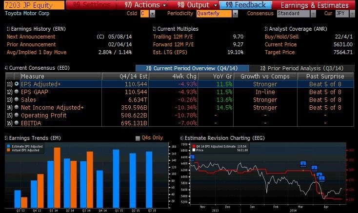Click the Target Price value 7564.71
Viewport: 358px width, 213px height.
343,52
